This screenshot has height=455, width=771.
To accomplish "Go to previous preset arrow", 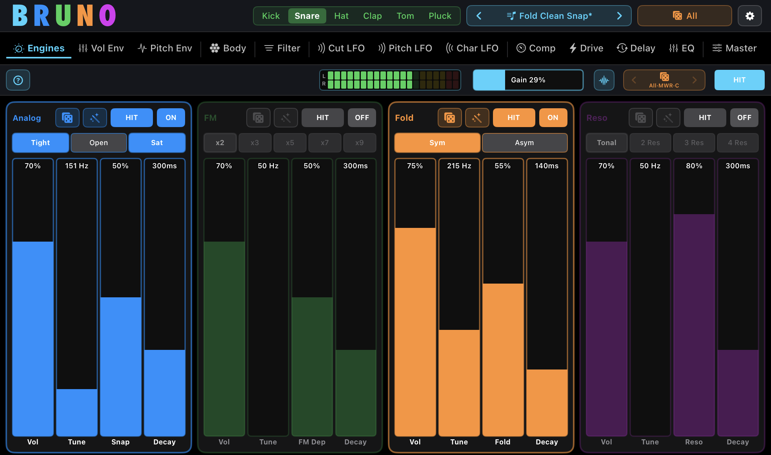I will 479,16.
